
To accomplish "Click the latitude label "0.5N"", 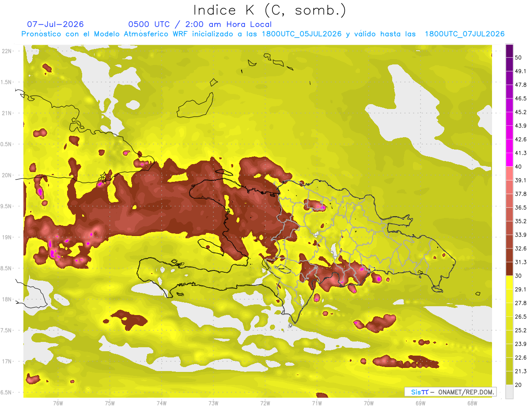I will [x=7, y=144].
